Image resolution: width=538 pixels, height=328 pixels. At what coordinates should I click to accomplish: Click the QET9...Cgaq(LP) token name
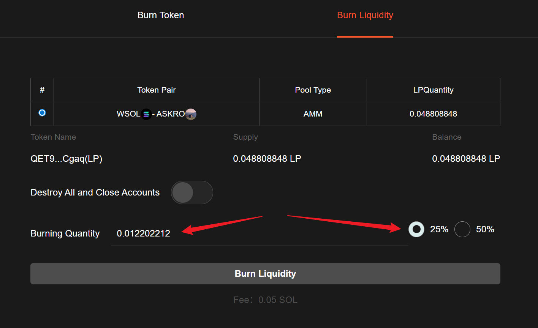click(x=66, y=159)
